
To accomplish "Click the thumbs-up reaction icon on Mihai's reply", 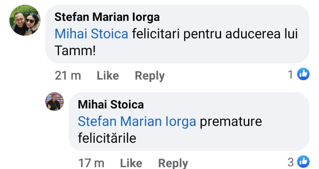I will (x=303, y=162).
